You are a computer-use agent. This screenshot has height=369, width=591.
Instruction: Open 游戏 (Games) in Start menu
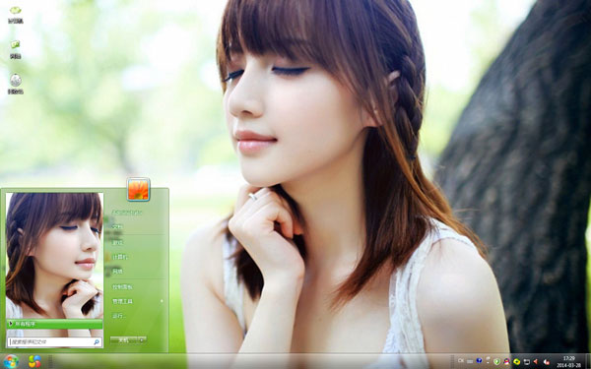(x=118, y=242)
